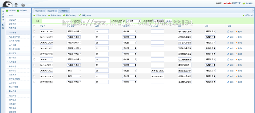Delete order 201910231018 with X icon

[x=237, y=54]
